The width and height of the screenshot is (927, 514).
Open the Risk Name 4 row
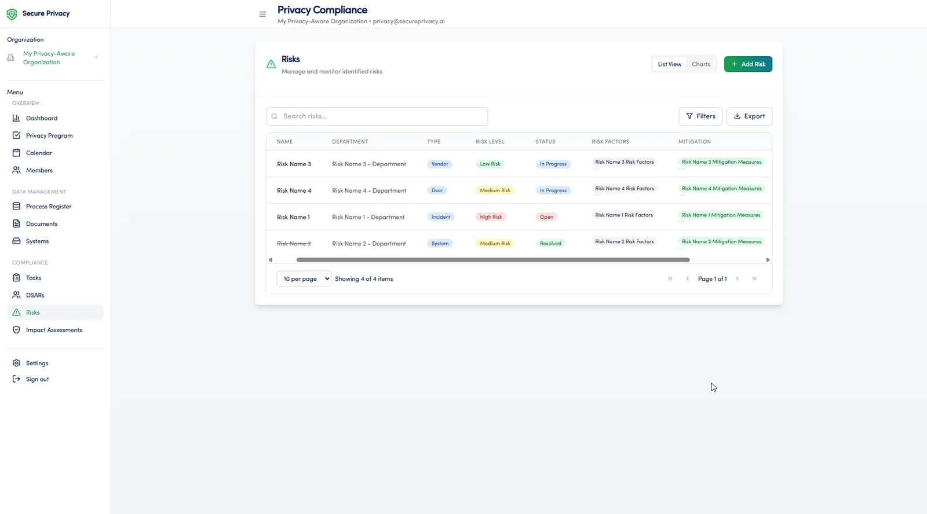519,190
